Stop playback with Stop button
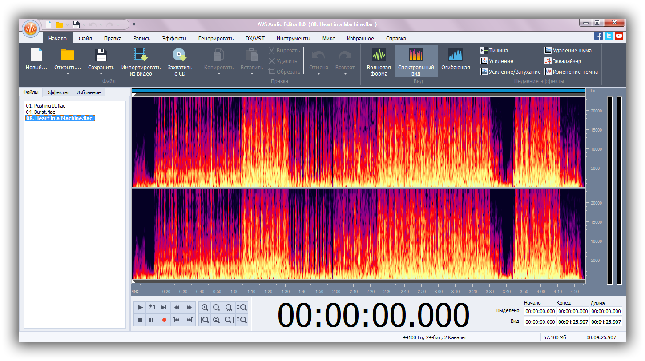645x361 pixels. (140, 320)
